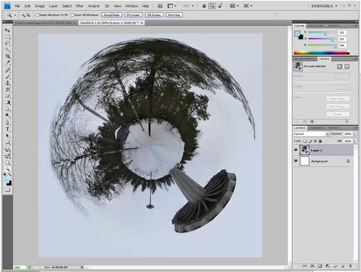Viewport: 361px width, 272px height.
Task: Open the Essentials workspace dropdown
Action: coord(324,6)
